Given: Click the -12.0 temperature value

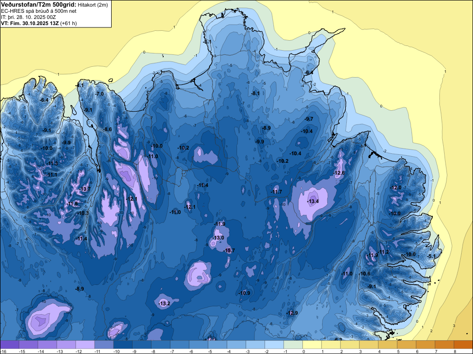Looking at the screenshot, I should [x=396, y=187].
